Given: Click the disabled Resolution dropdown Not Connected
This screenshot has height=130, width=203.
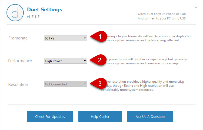Looking at the screenshot, I should click(x=65, y=84).
